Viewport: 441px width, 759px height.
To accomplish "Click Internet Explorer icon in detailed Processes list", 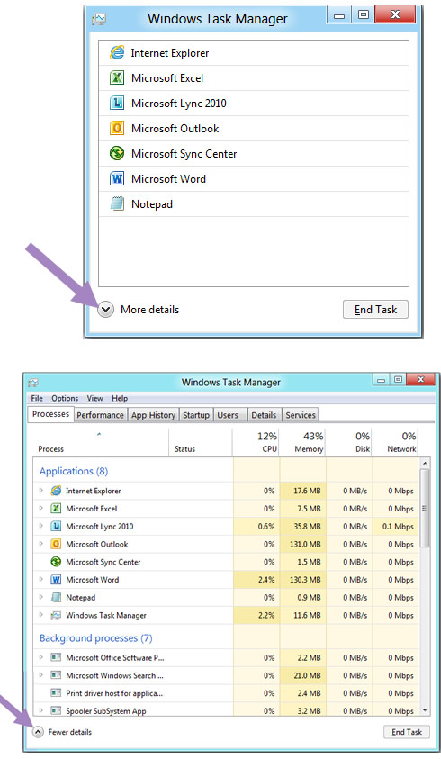I will [x=56, y=491].
